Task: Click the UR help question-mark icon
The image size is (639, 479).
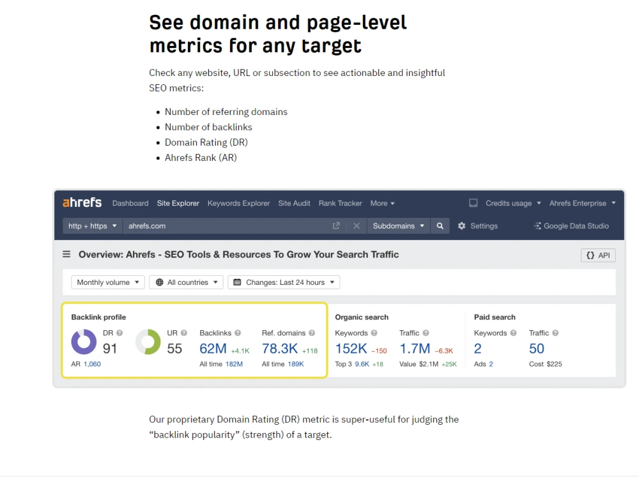Action: (x=184, y=333)
